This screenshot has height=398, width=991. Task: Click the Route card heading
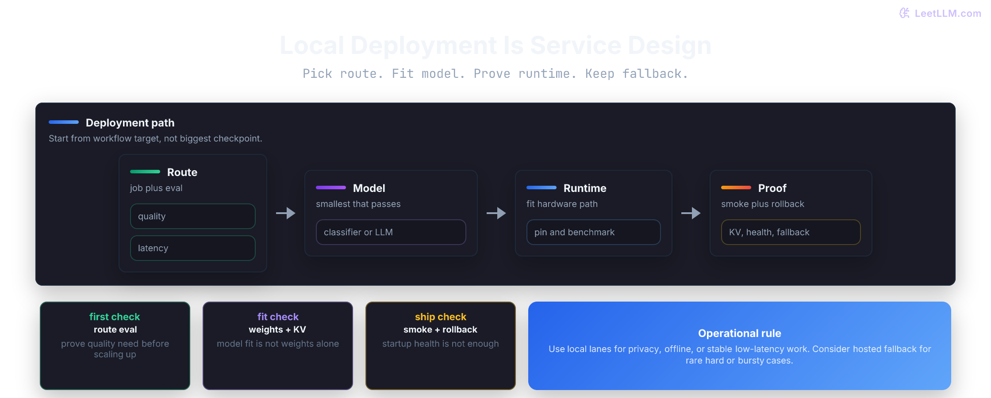pyautogui.click(x=182, y=172)
